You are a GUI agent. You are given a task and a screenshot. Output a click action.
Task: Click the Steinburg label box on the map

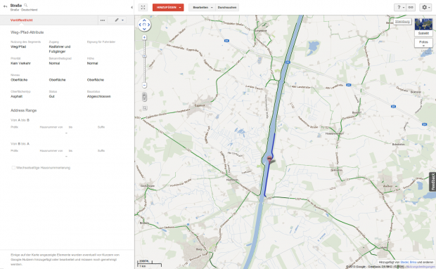click(x=402, y=21)
